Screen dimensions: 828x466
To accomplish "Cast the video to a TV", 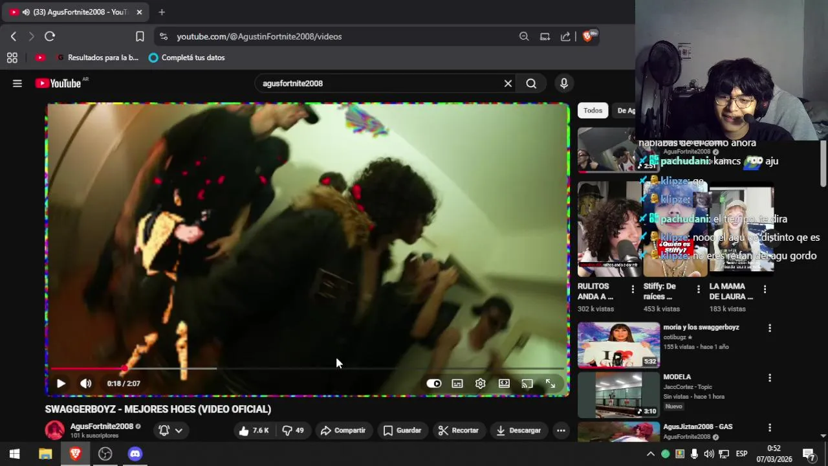I will click(527, 383).
